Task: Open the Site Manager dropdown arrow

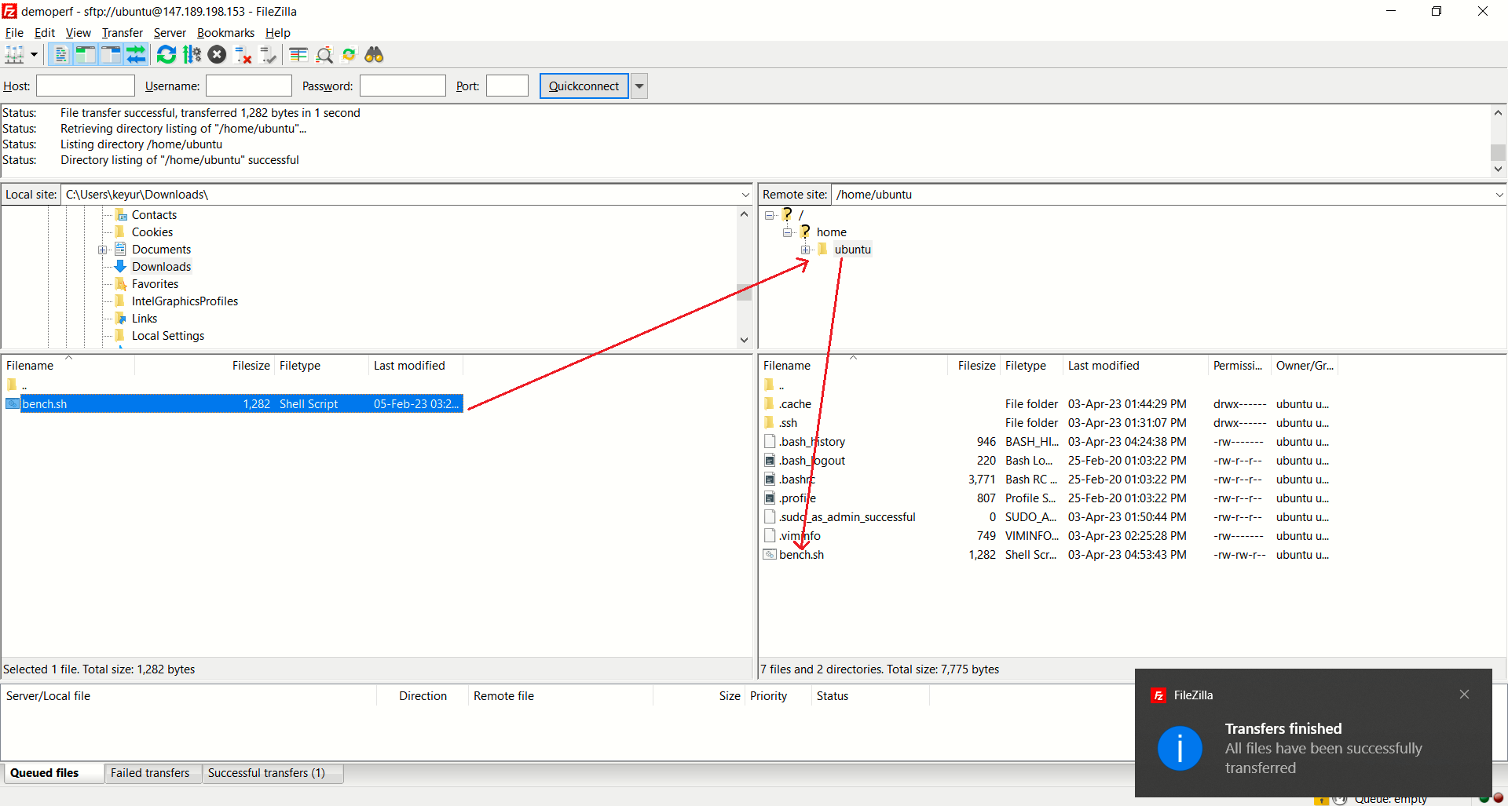Action: pyautogui.click(x=34, y=55)
